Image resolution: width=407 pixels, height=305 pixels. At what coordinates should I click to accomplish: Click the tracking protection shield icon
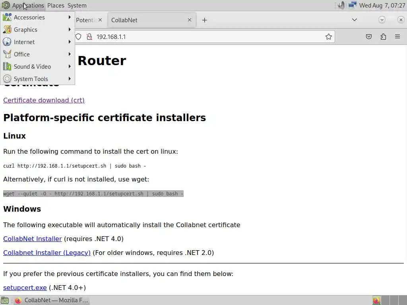pos(78,37)
